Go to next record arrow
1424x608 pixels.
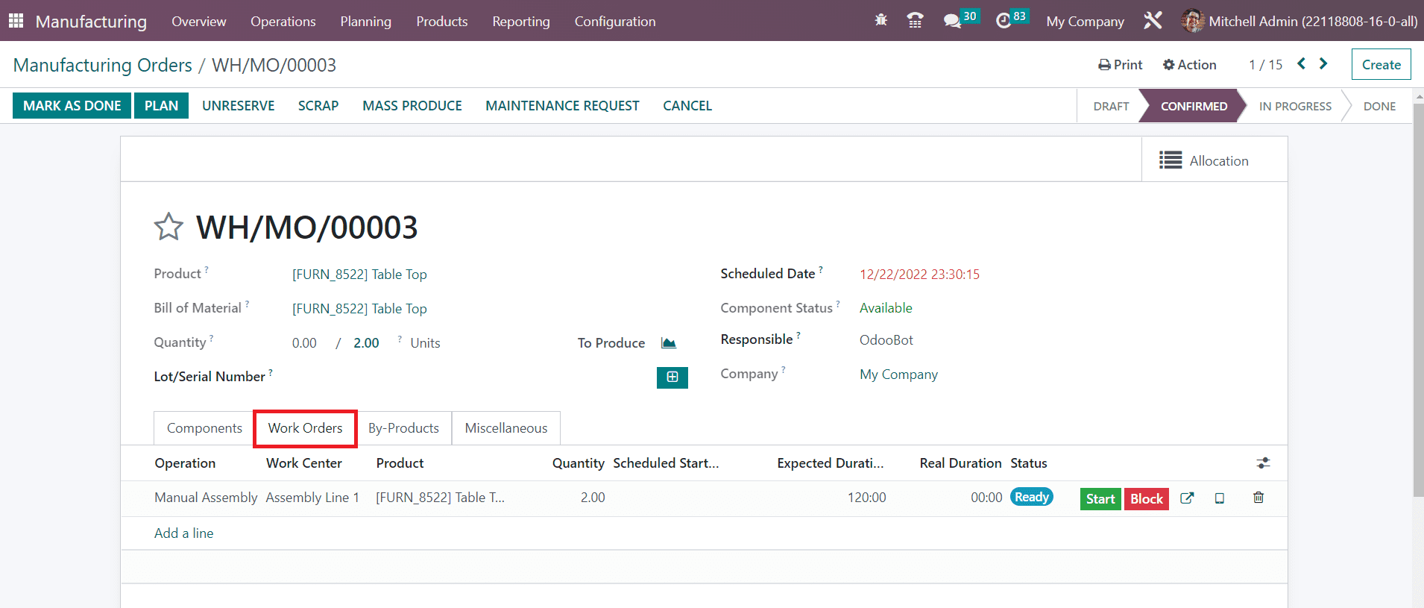[1323, 64]
